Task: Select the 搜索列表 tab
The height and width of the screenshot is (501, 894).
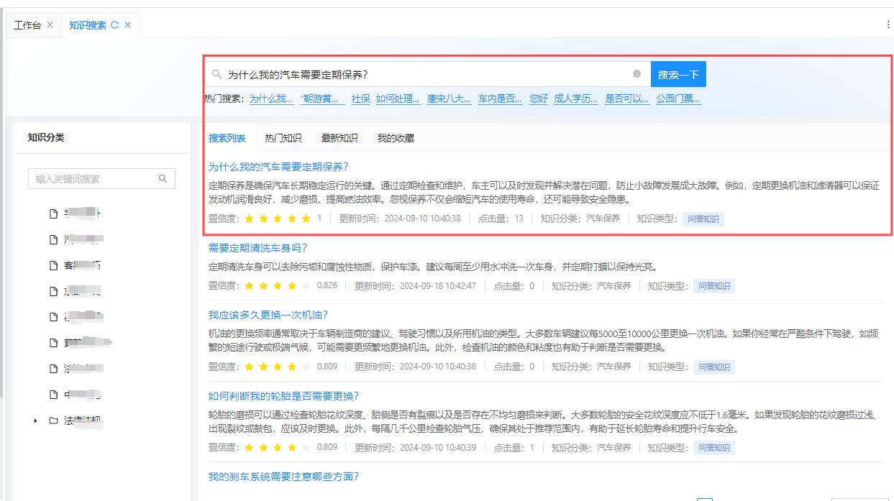Action: pos(227,138)
